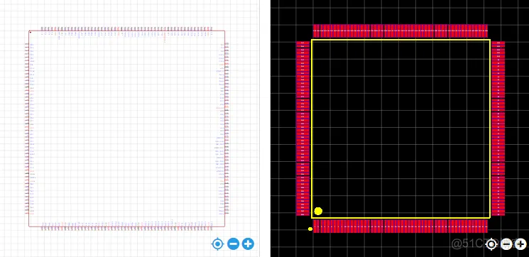Zoom in on the PCB footprint preview

[x=520, y=244]
